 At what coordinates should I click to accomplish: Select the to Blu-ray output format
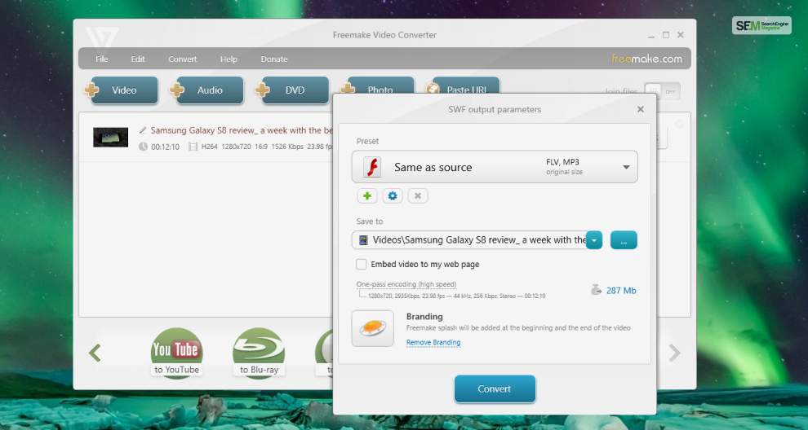(259, 353)
